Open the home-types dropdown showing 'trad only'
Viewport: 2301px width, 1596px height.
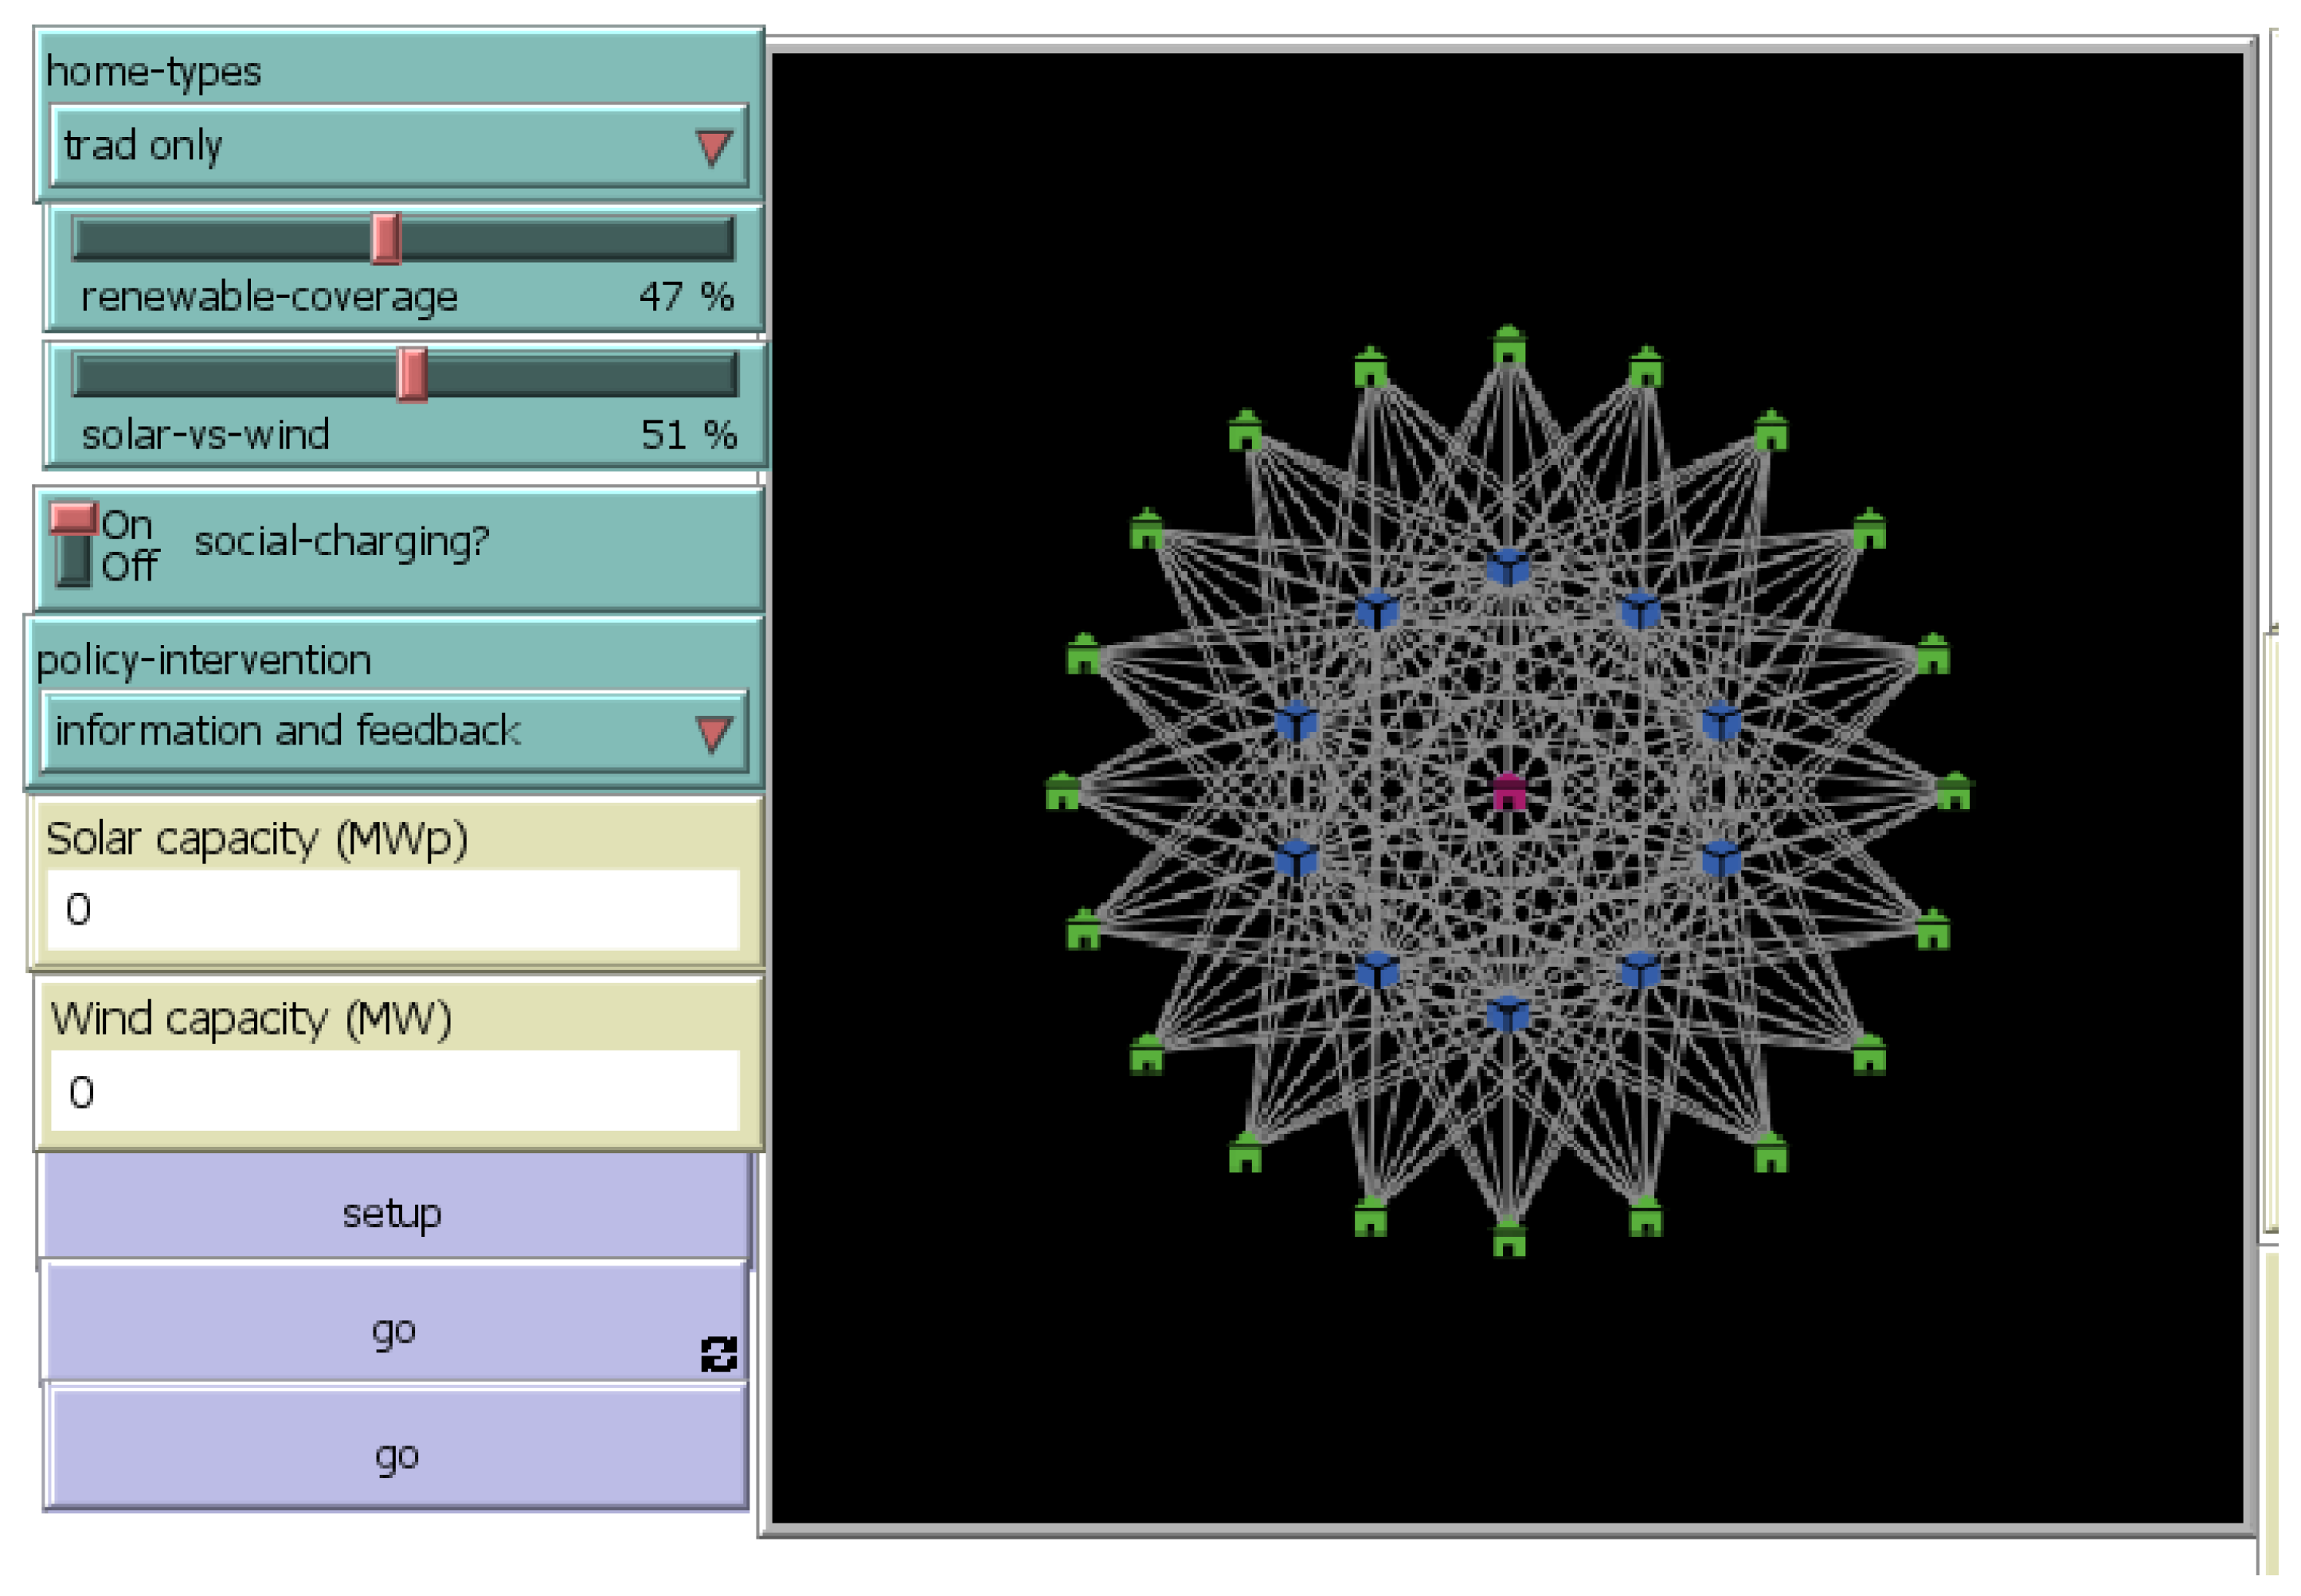pyautogui.click(x=398, y=146)
